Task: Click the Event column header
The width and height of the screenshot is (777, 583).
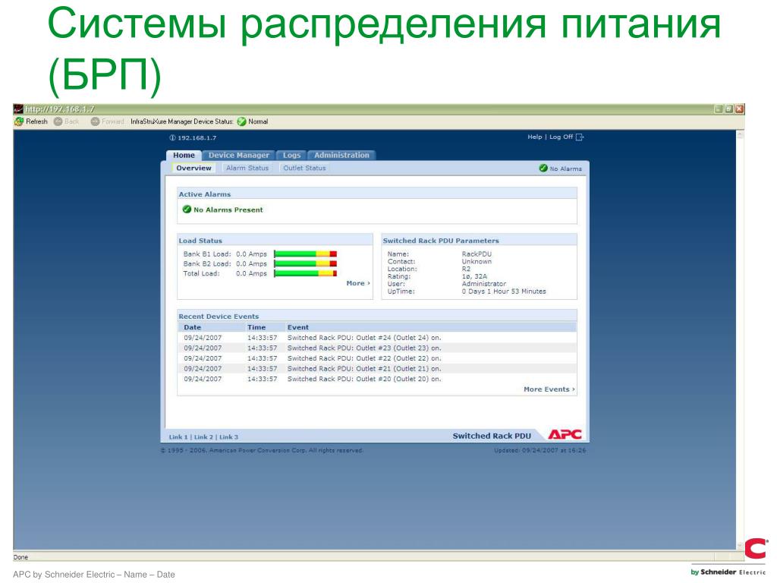Action: point(297,327)
